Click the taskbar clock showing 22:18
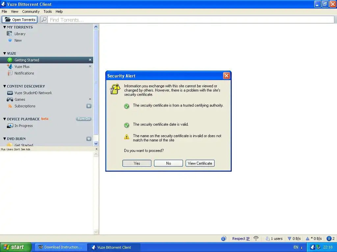The width and height of the screenshot is (337, 252). tap(328, 247)
